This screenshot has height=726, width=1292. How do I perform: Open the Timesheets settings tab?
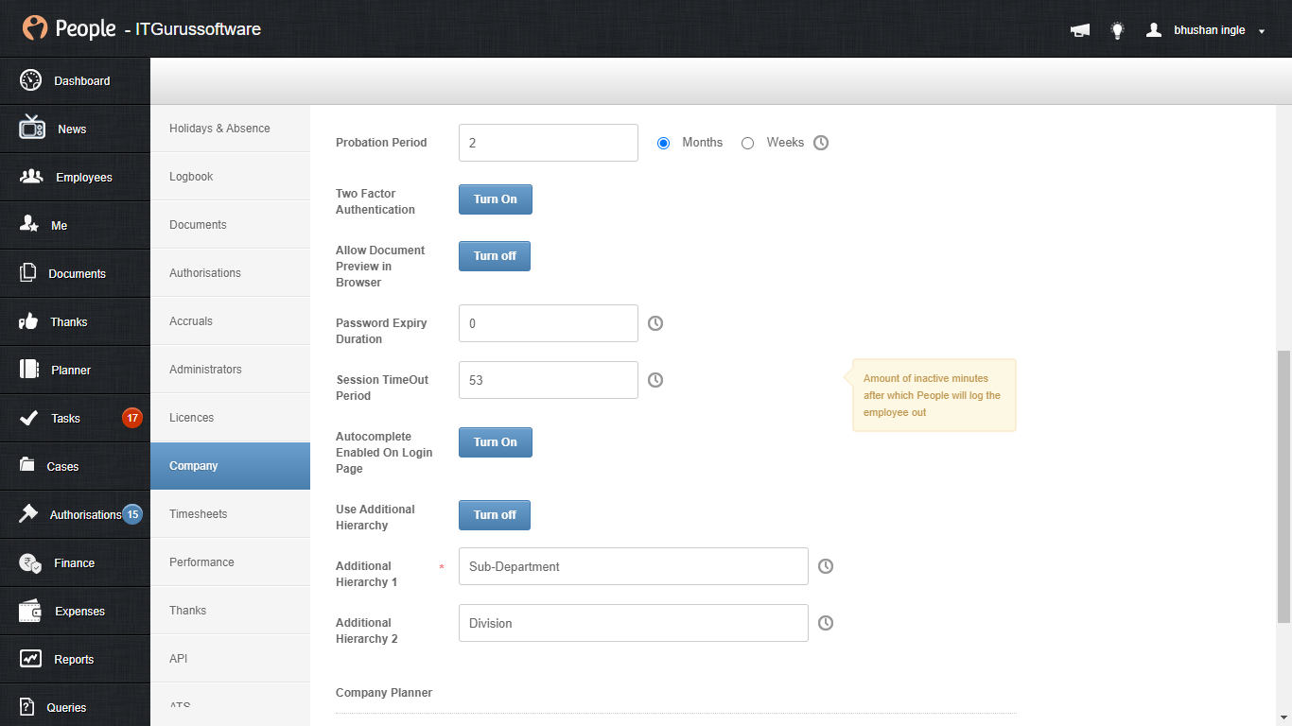pos(230,514)
